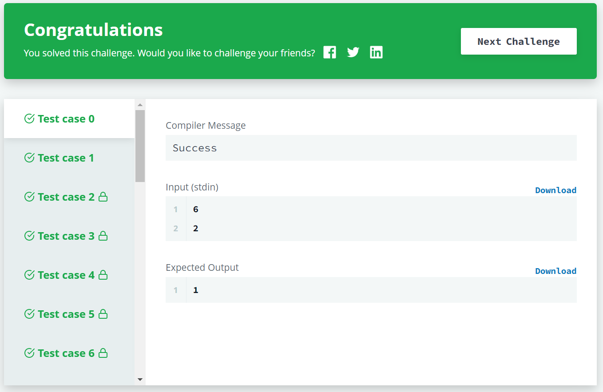View the Test case 3 tab

pos(69,236)
